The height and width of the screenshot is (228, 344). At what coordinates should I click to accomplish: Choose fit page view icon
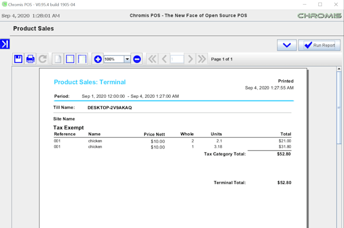[x=70, y=59]
